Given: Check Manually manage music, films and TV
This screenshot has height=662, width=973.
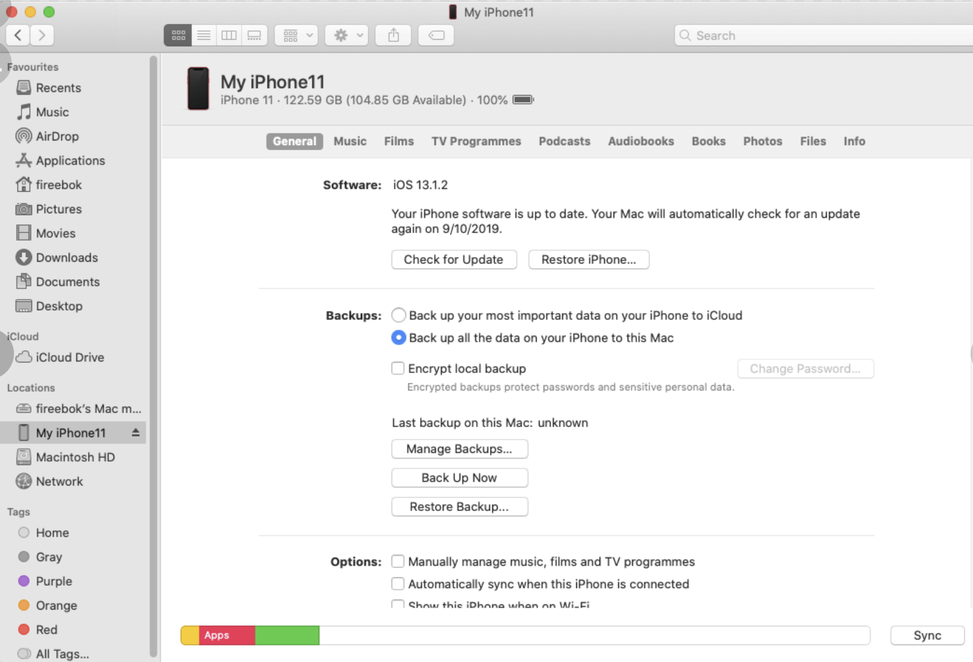Looking at the screenshot, I should click(398, 561).
